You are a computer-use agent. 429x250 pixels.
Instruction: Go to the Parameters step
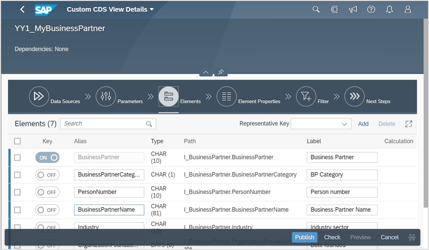(105, 96)
